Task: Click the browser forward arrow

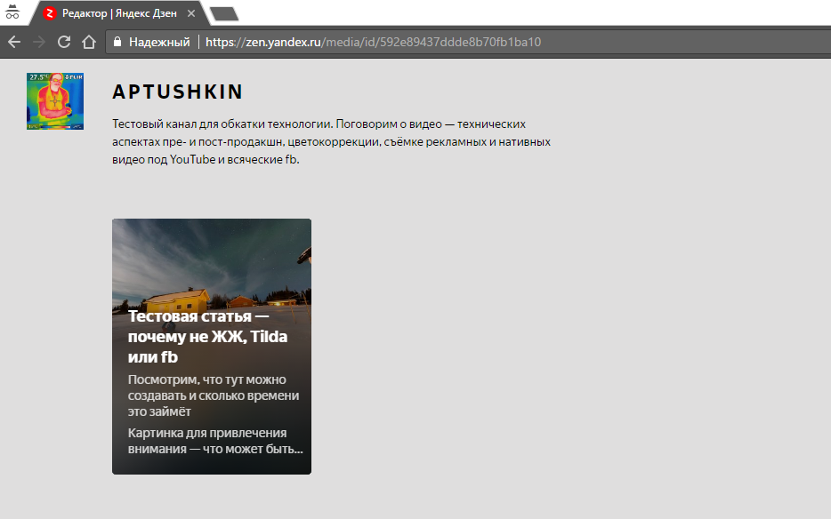Action: [x=38, y=42]
